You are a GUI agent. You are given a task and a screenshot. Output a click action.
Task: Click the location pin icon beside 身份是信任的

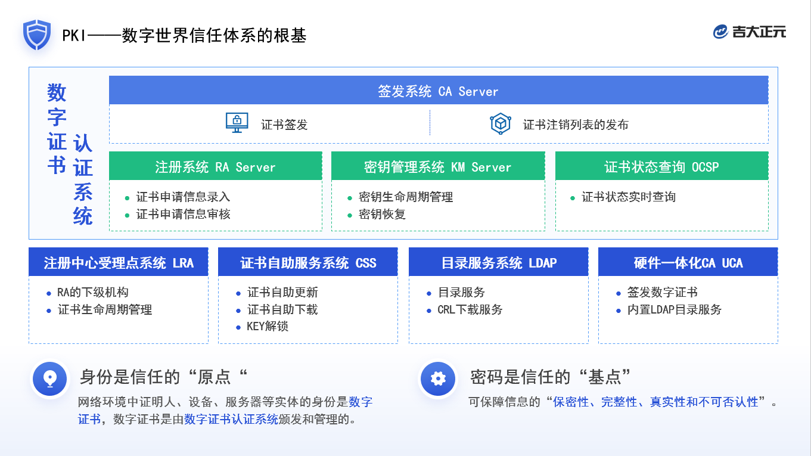[x=50, y=378]
